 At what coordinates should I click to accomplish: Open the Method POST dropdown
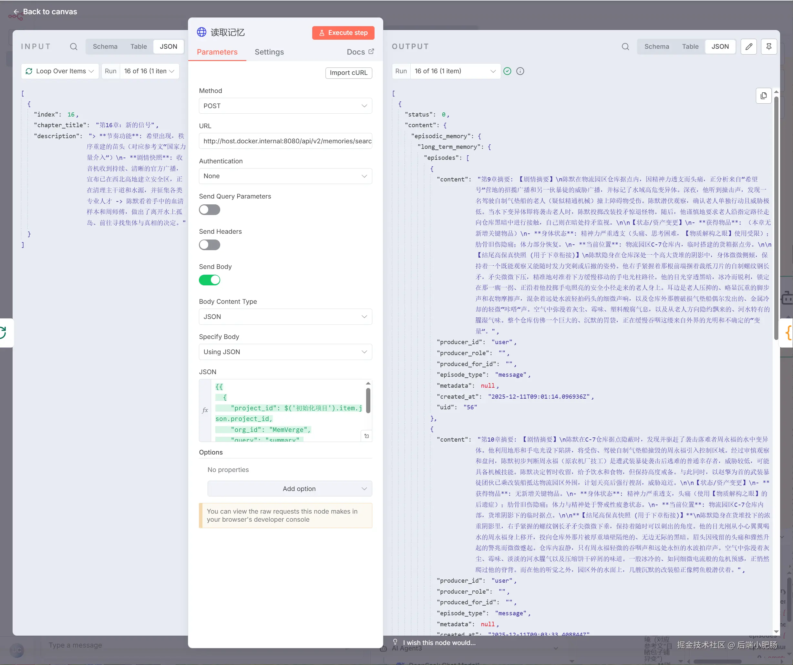click(x=285, y=106)
